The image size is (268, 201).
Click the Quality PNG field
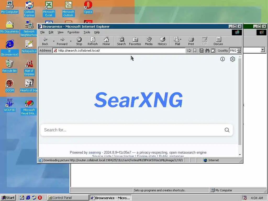(233, 51)
